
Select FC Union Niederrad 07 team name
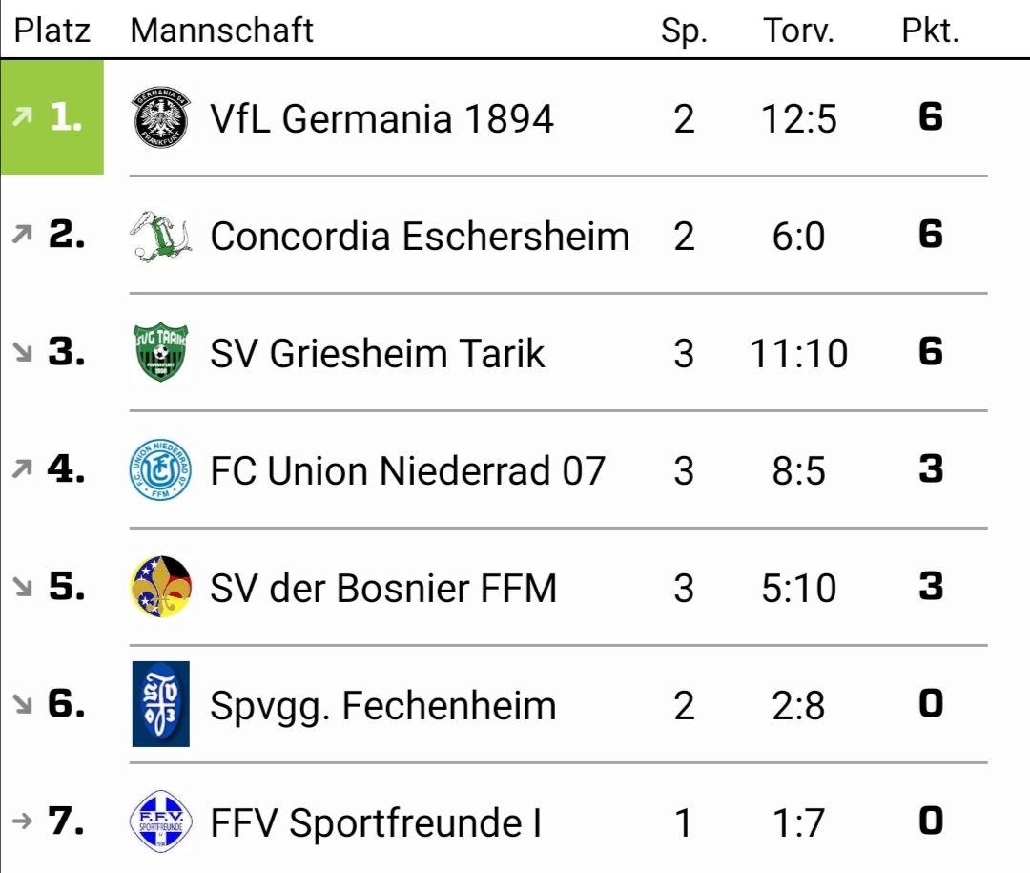point(407,470)
